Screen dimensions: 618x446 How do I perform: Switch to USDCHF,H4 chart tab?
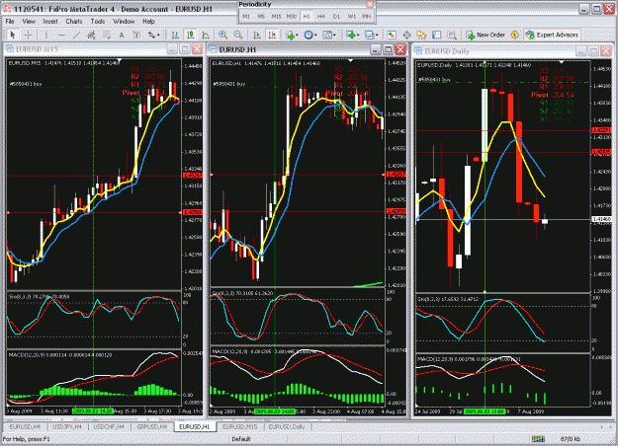(109, 426)
